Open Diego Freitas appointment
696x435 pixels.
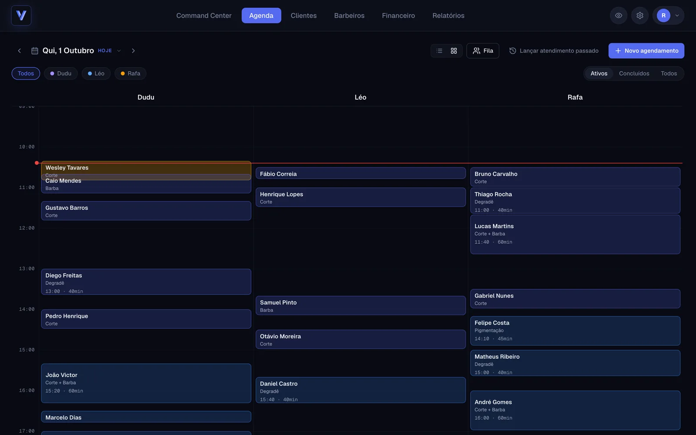pos(146,282)
